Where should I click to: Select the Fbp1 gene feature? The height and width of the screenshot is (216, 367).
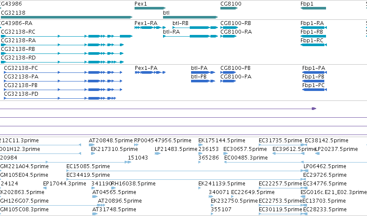(313, 8)
